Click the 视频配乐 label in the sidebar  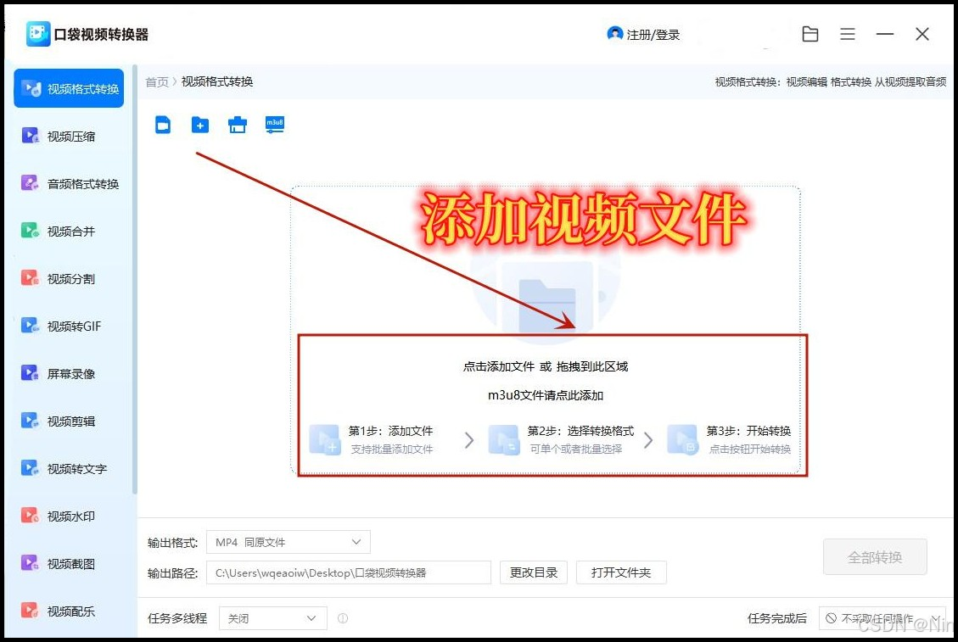click(71, 611)
